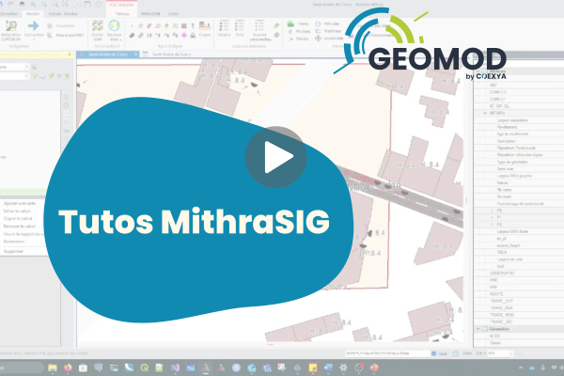Choose Renommer in context menu
Image resolution: width=564 pixels, height=376 pixels.
tap(14, 242)
